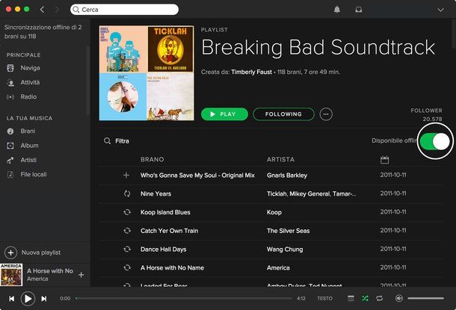Toggle the Disponibile offline switch

point(435,141)
